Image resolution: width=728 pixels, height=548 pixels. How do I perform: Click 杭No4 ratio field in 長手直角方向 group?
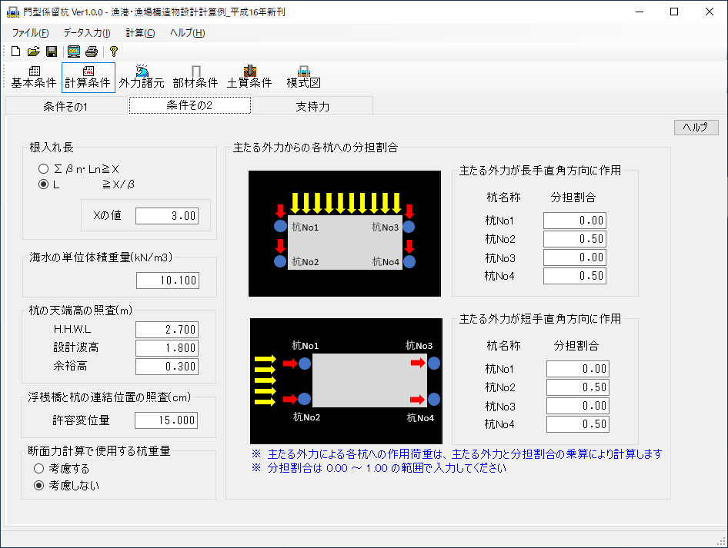tap(575, 276)
